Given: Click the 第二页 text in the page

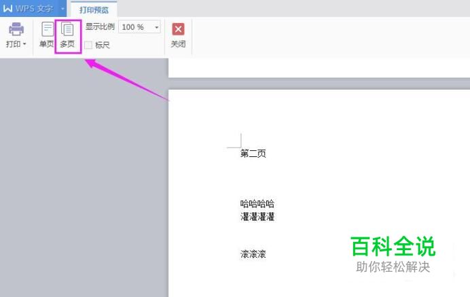Looking at the screenshot, I should click(253, 154).
